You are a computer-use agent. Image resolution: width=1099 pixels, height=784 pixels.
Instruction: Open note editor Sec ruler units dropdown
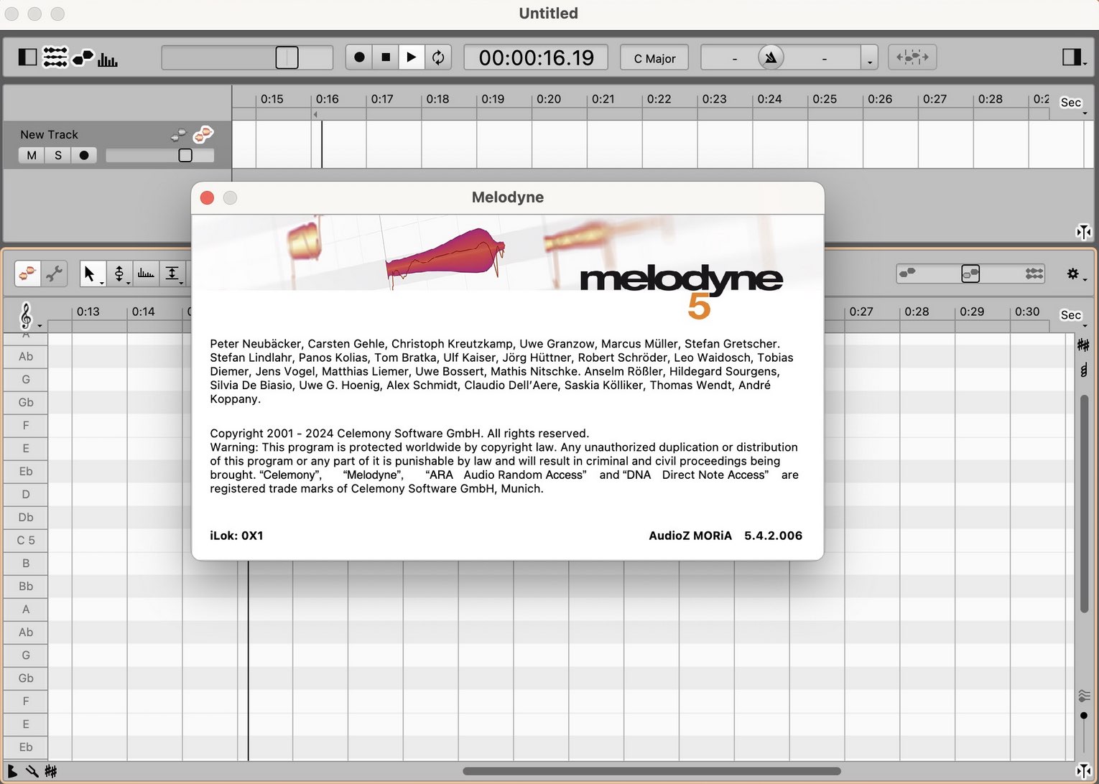[1074, 316]
